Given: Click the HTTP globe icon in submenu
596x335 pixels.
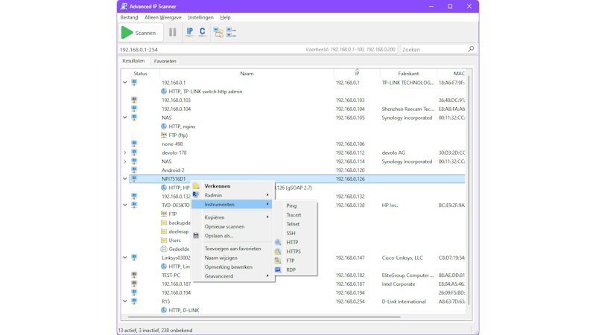Looking at the screenshot, I should pyautogui.click(x=278, y=243).
